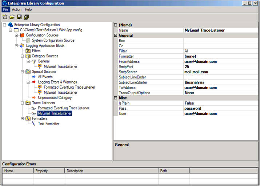Click the Text Formatter pen icon

34,124
